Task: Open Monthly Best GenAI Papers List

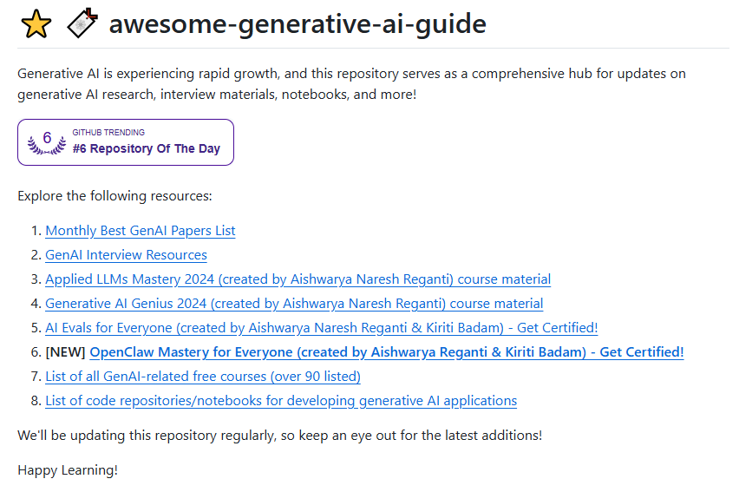Action: click(x=140, y=231)
